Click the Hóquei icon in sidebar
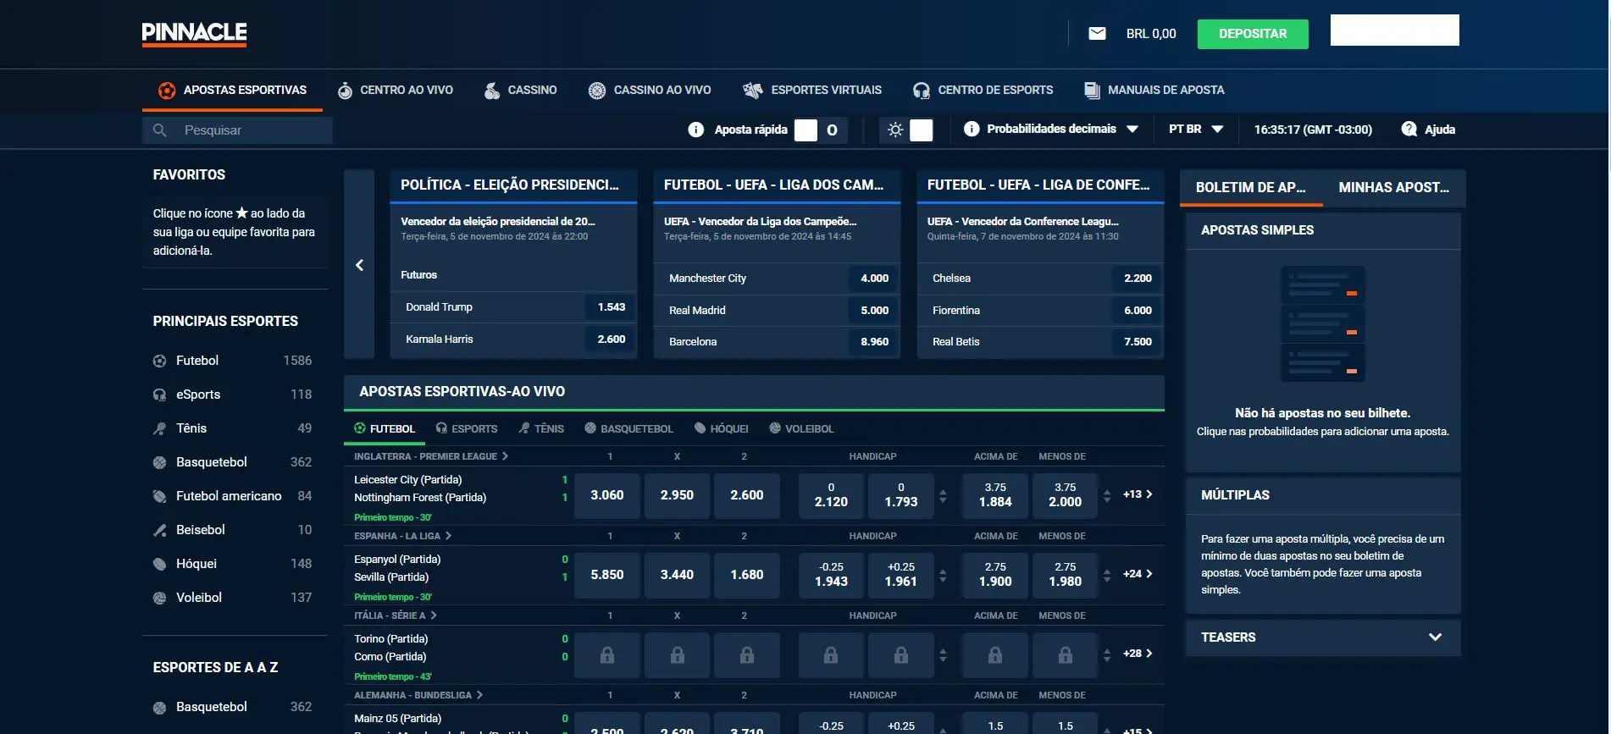Viewport: 1611px width, 734px height. pyautogui.click(x=159, y=564)
